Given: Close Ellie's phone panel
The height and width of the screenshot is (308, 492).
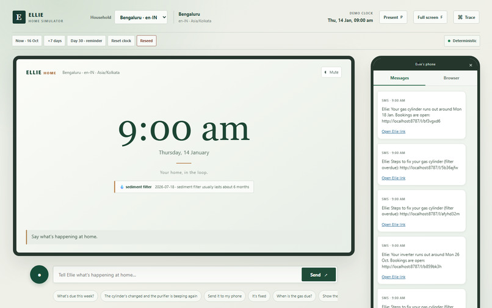Looking at the screenshot, I should [x=471, y=65].
